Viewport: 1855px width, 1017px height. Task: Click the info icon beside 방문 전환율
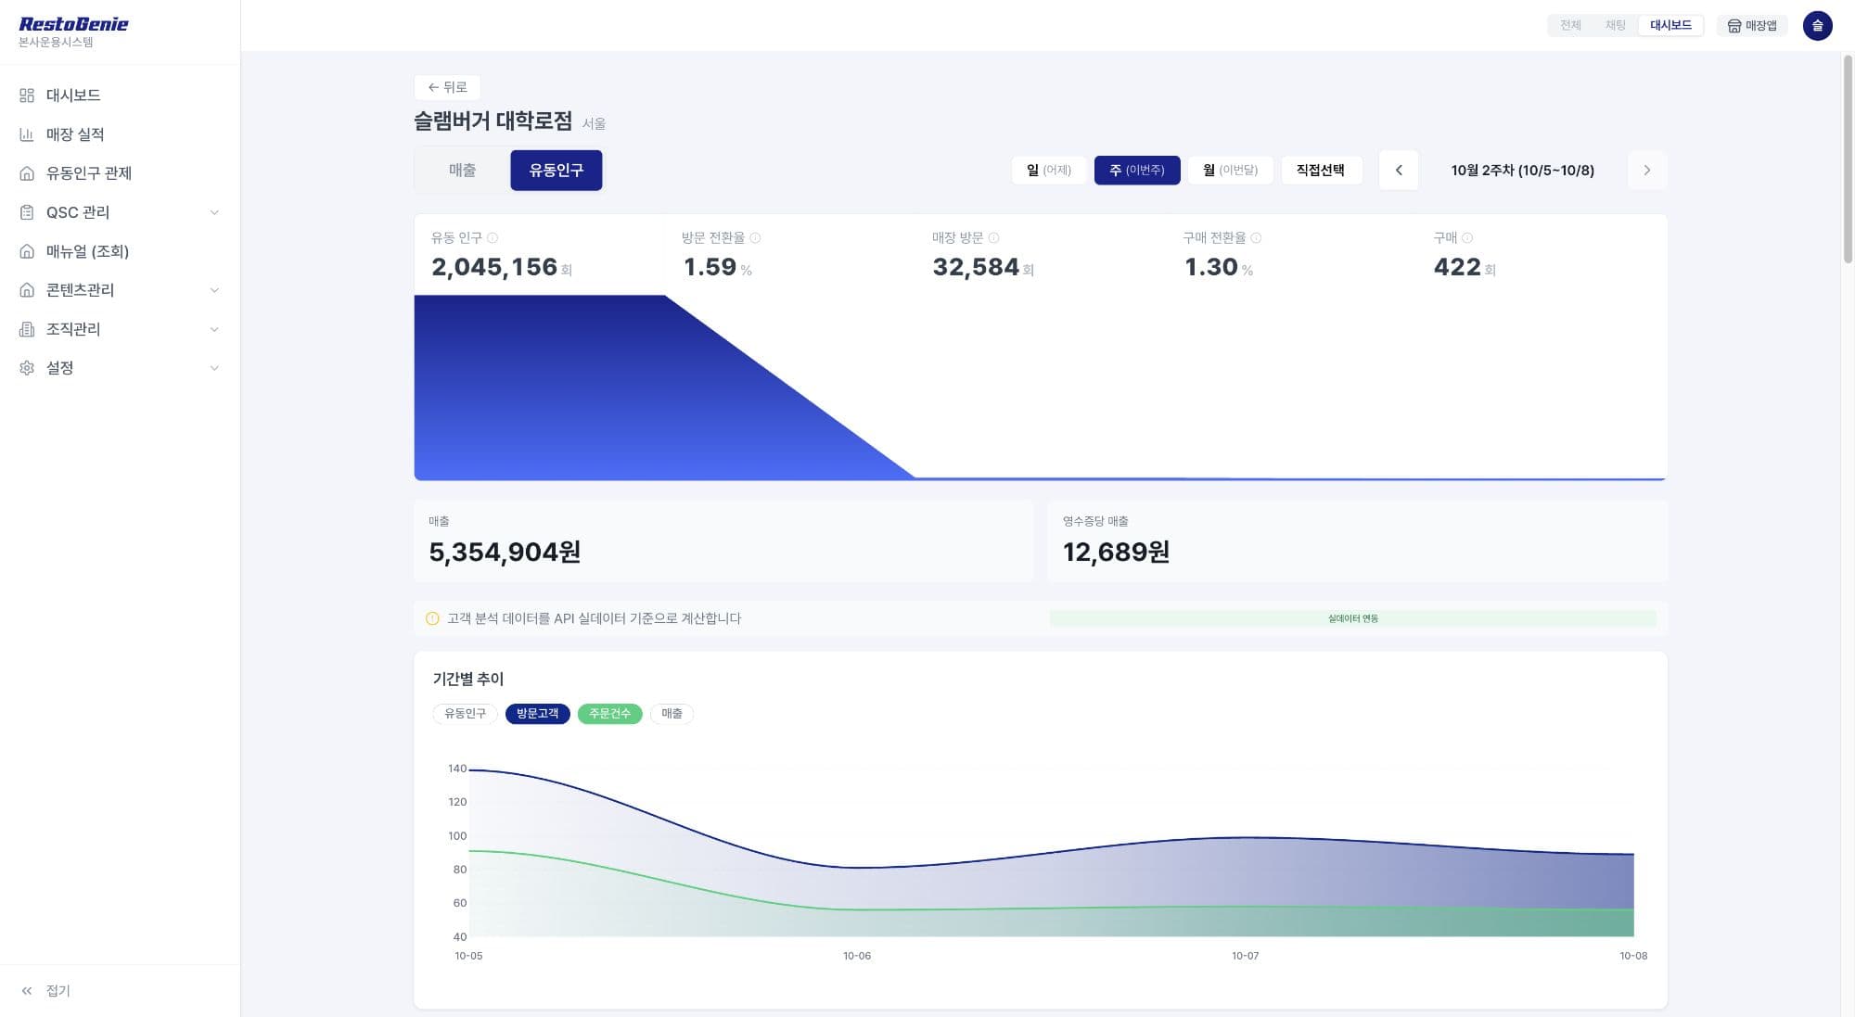pyautogui.click(x=755, y=238)
